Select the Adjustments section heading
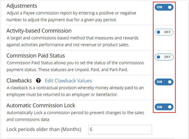189x139 pixels. (x=22, y=6)
